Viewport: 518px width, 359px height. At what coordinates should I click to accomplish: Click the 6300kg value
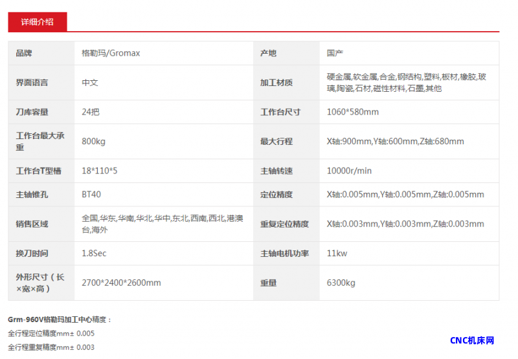[x=341, y=283]
